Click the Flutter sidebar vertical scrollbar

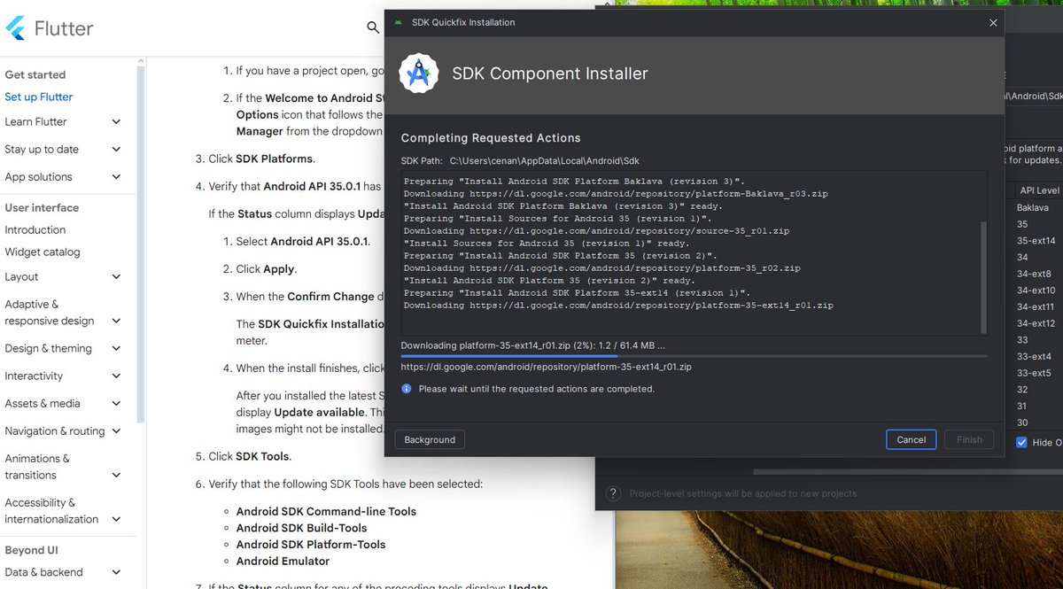click(x=141, y=244)
